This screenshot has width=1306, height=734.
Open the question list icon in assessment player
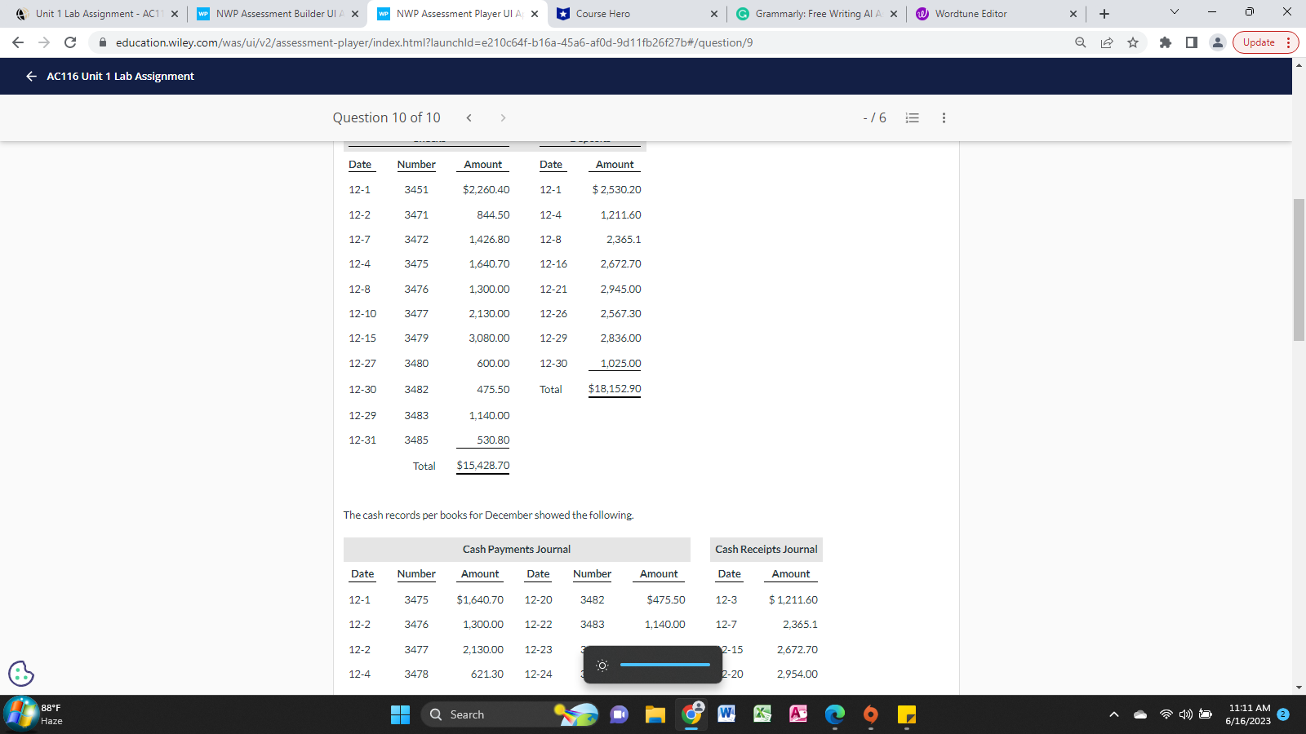click(912, 117)
